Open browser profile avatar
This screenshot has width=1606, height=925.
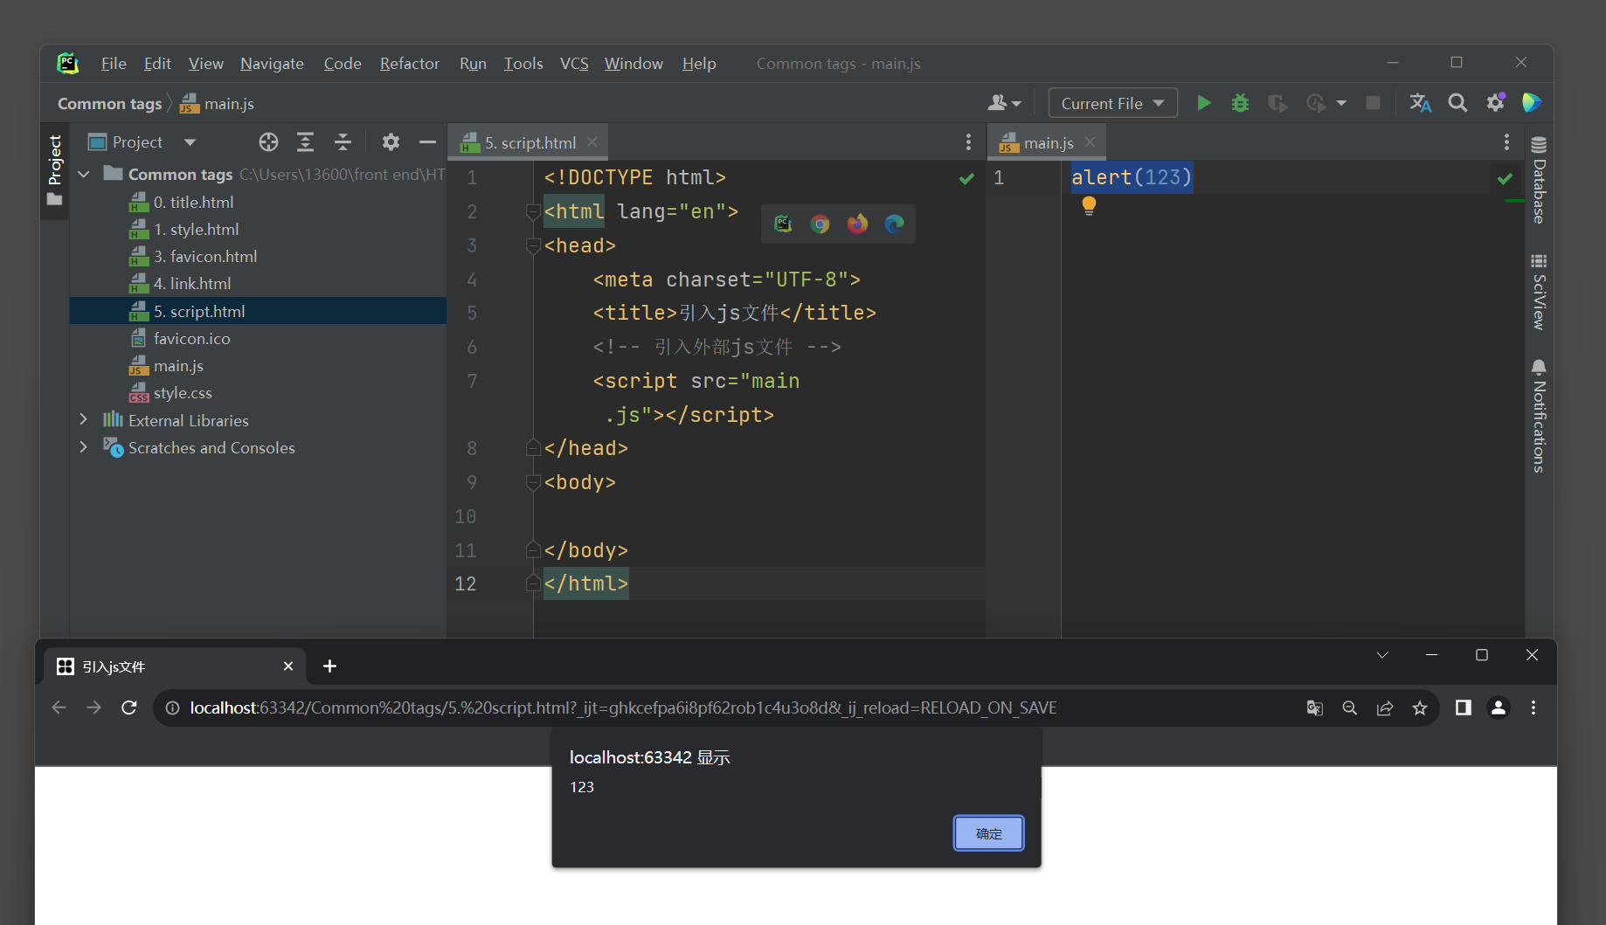pyautogui.click(x=1499, y=708)
